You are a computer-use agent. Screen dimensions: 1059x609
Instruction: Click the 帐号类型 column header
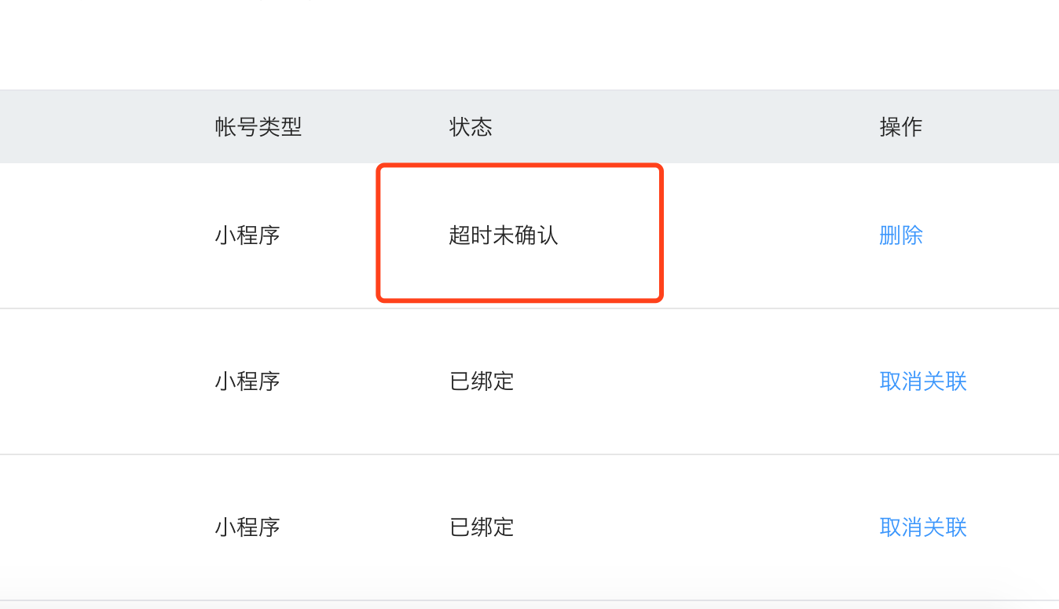click(258, 126)
